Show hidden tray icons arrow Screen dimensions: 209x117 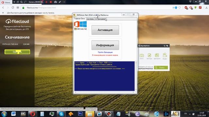coord(190,114)
